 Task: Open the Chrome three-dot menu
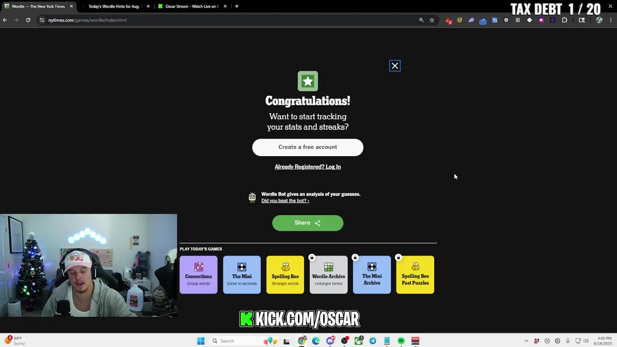click(610, 20)
